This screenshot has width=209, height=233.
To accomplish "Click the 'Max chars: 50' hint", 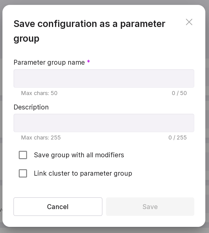I will click(39, 93).
